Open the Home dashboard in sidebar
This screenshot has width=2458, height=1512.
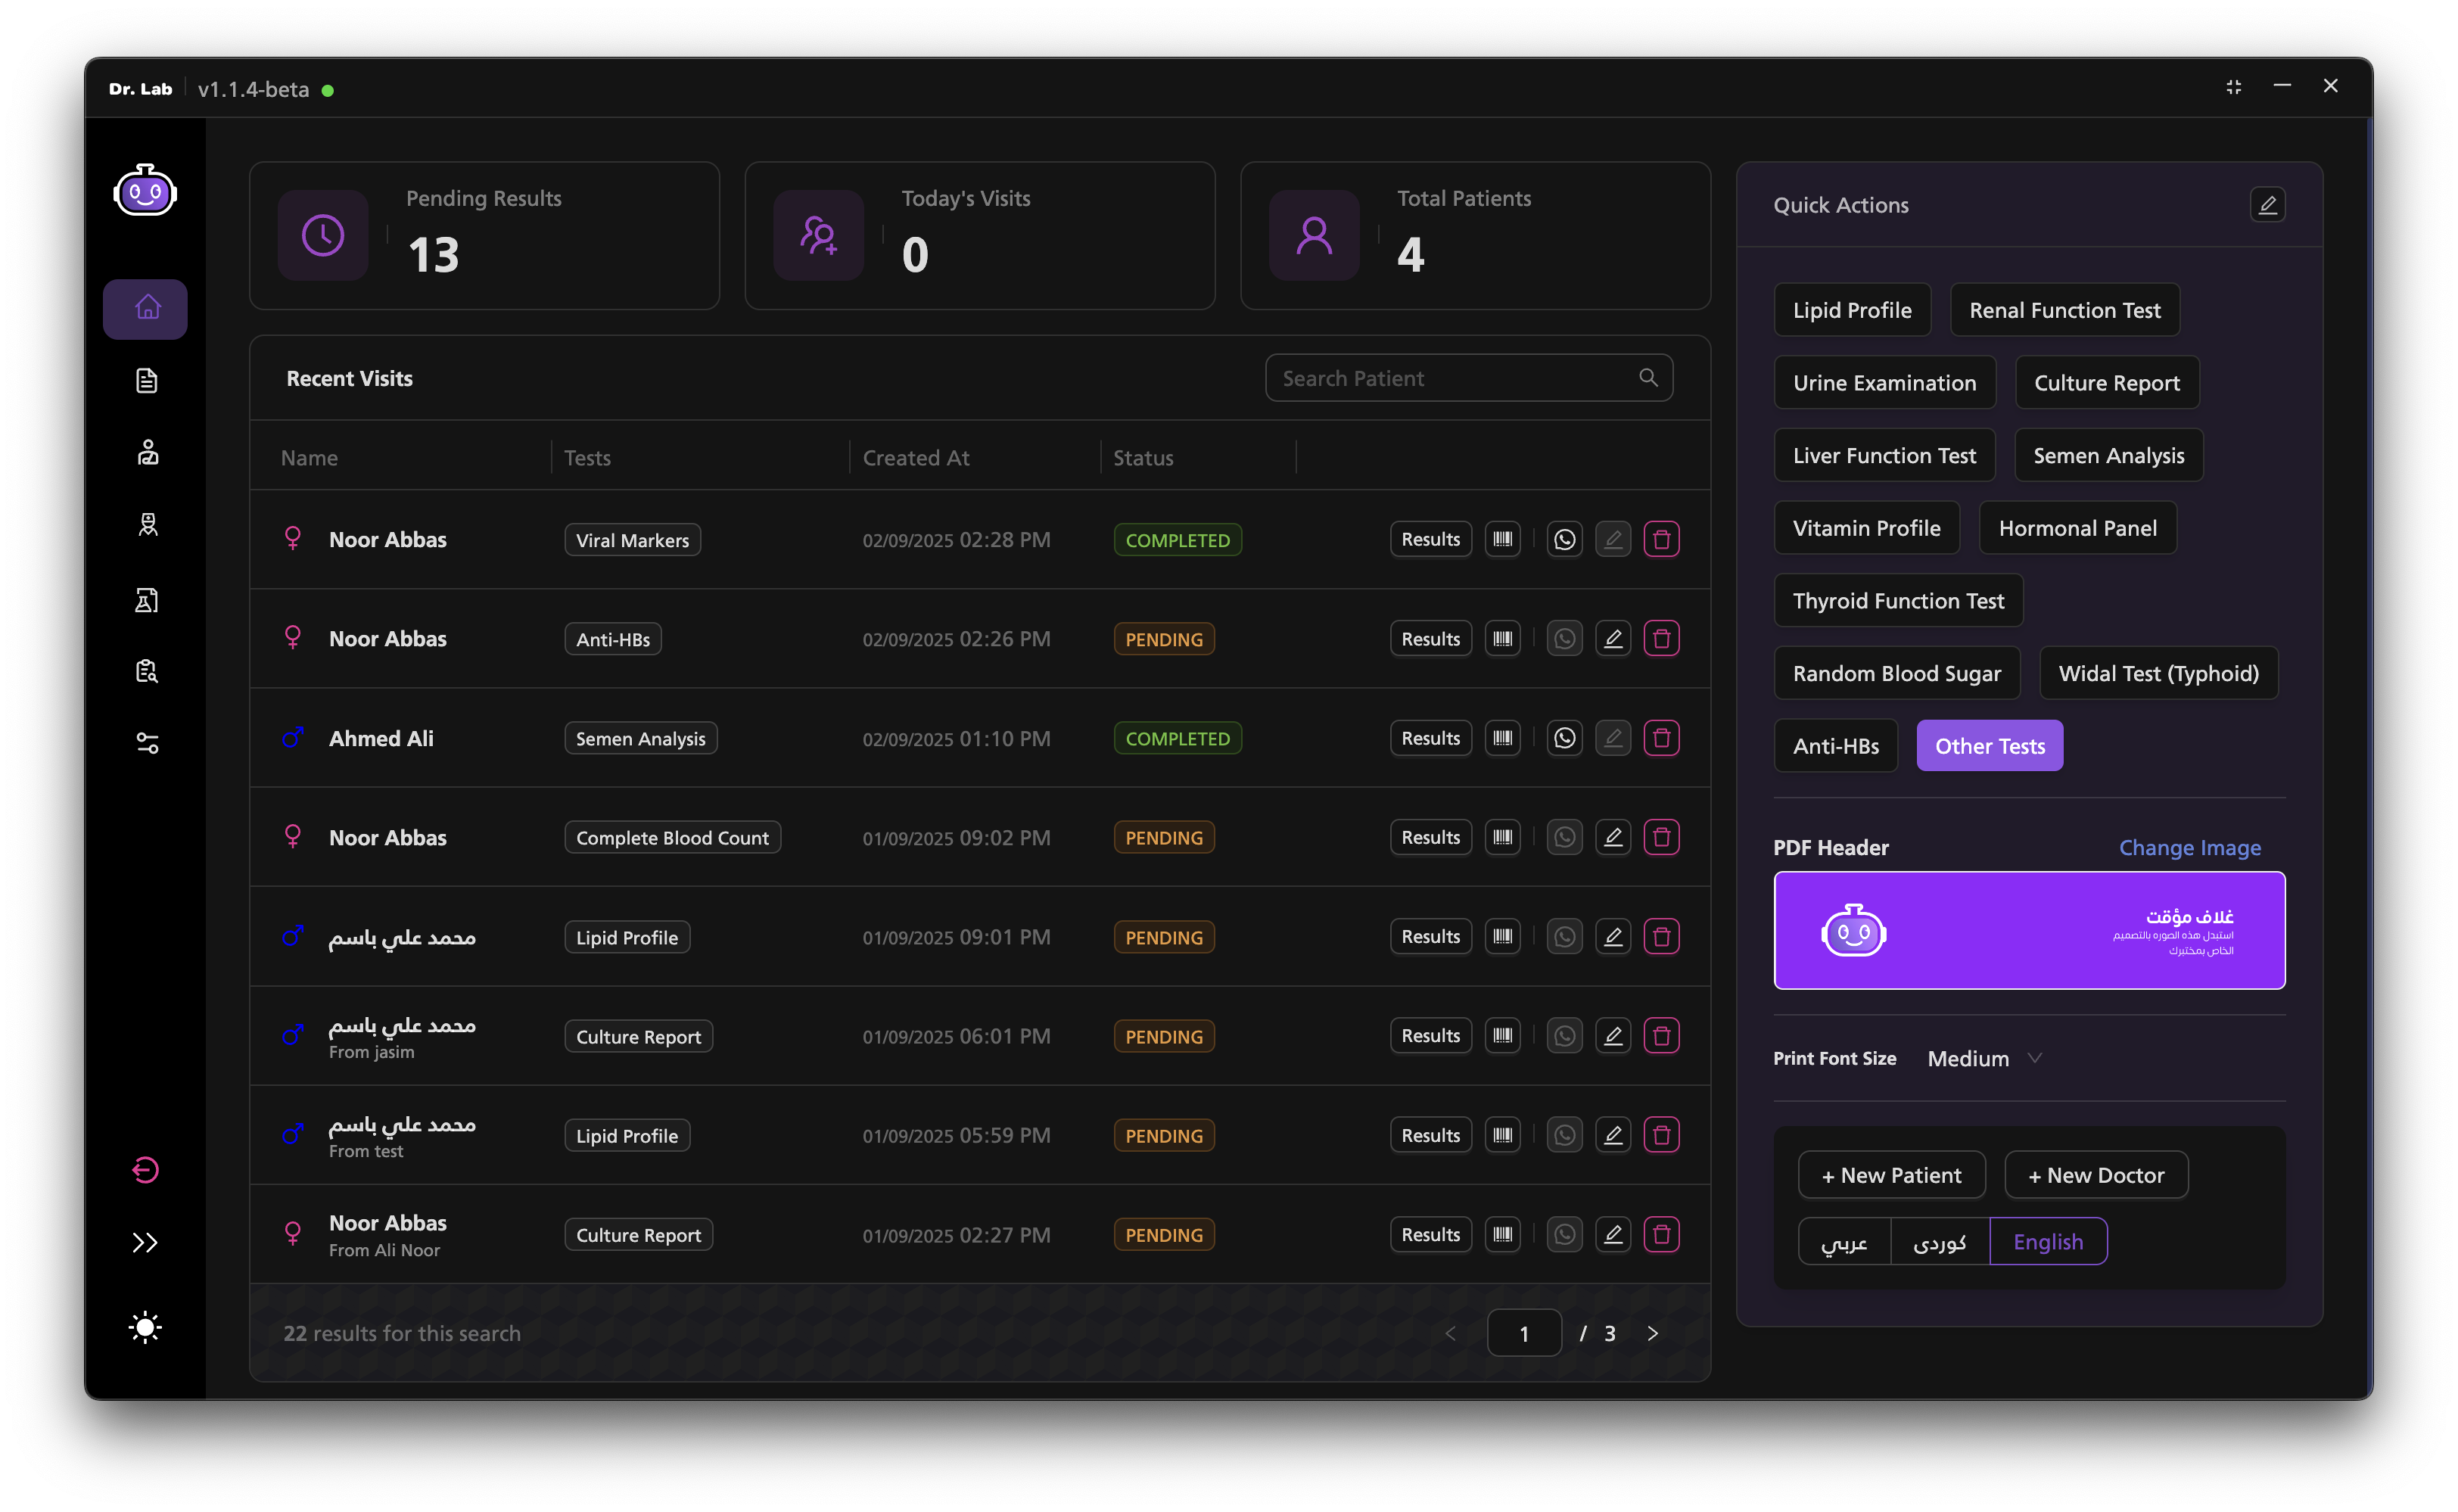pos(146,308)
